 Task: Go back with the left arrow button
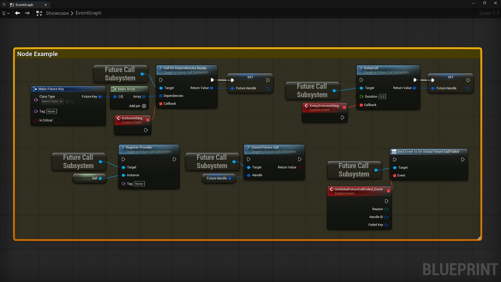click(17, 13)
